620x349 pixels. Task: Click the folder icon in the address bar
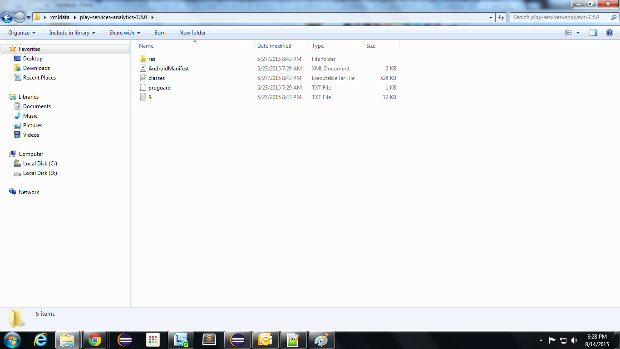point(37,17)
